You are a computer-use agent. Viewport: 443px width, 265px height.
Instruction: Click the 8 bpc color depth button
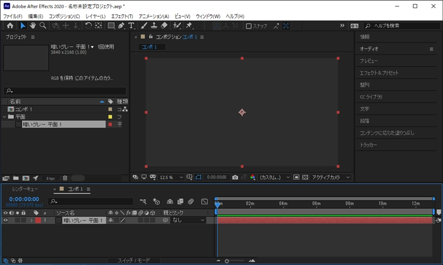tap(51, 177)
